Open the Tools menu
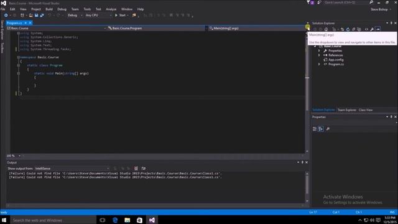This screenshot has height=224, width=398. (87, 9)
